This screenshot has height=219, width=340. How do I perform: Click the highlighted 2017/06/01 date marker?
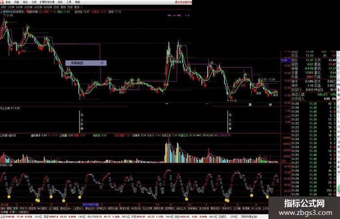tap(90, 205)
